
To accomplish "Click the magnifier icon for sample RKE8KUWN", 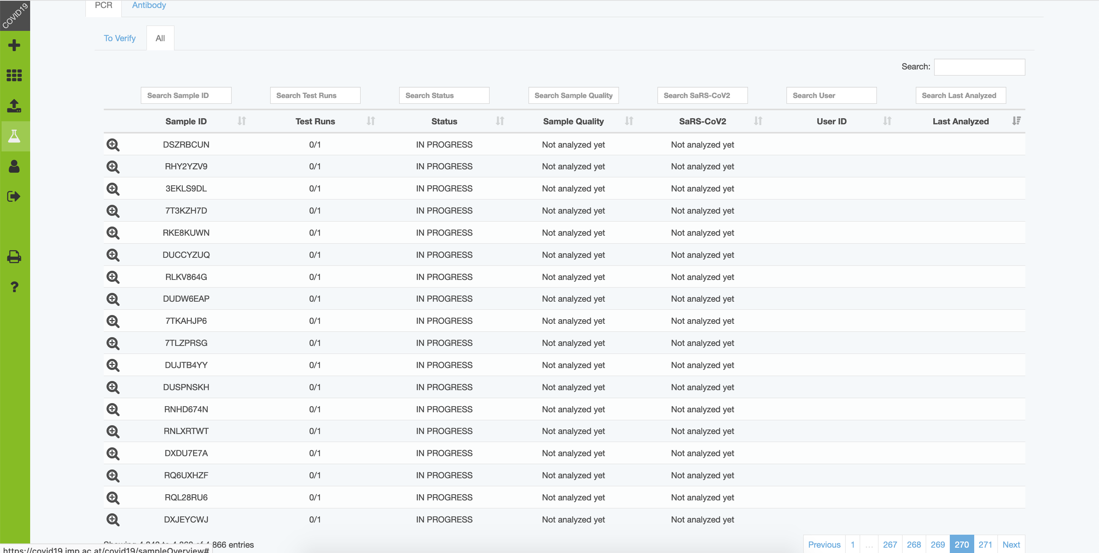I will (x=113, y=232).
